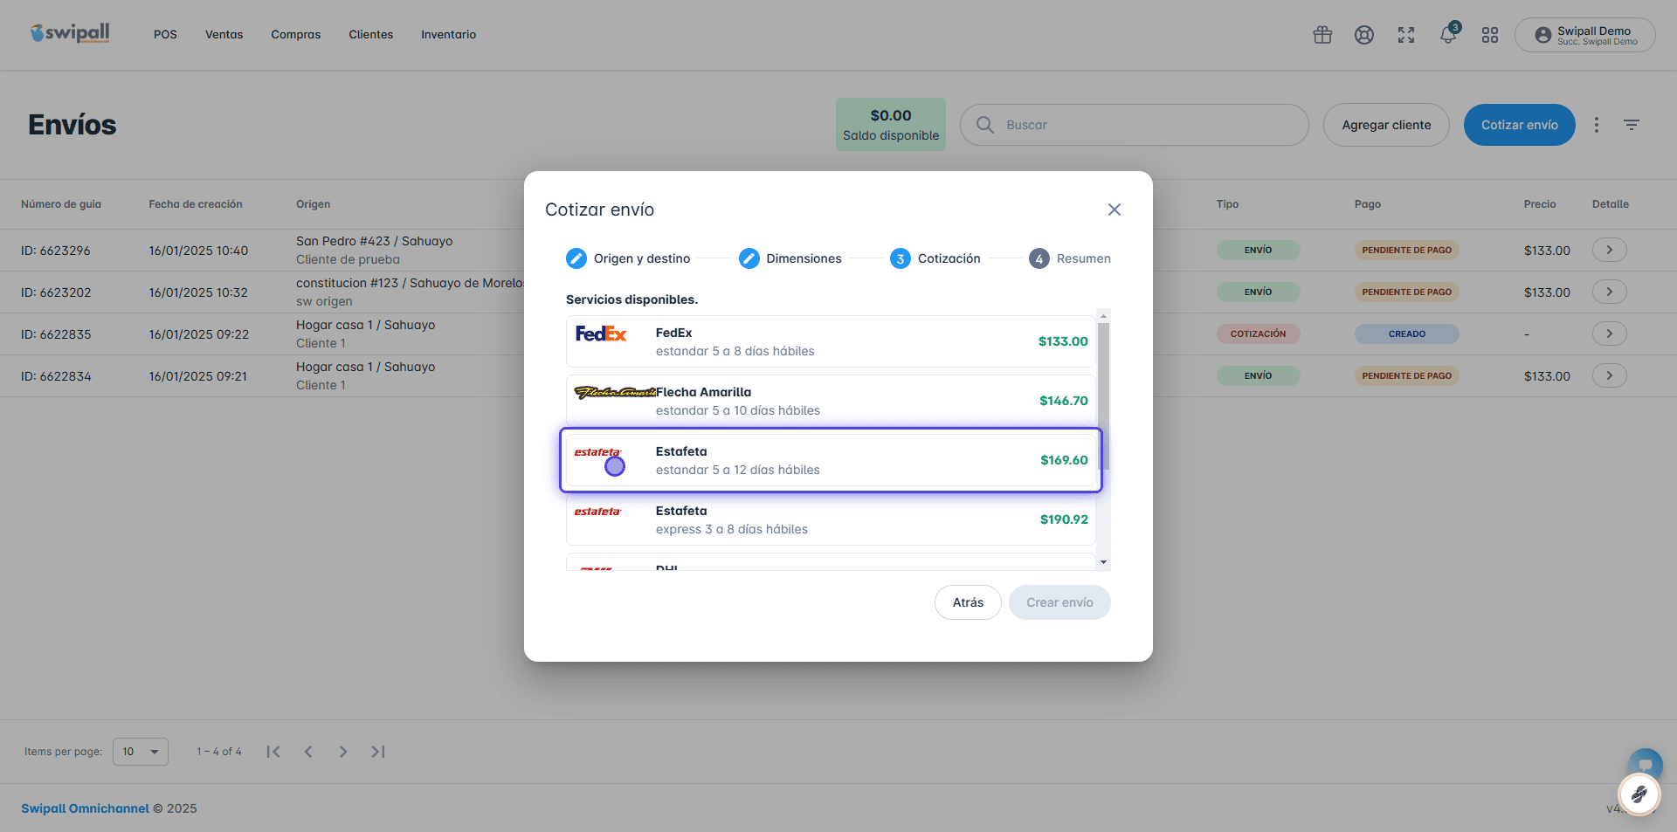The height and width of the screenshot is (832, 1677).
Task: Click the Crear envío button
Action: pyautogui.click(x=1059, y=602)
